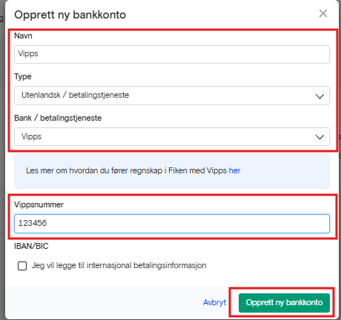The width and height of the screenshot is (341, 320).
Task: Click the label 'Jeg vil legge til internasjonal betalingsinformasjon'
Action: (x=119, y=265)
